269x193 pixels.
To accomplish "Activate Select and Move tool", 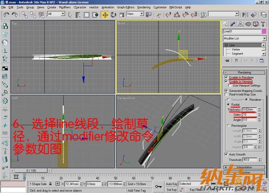I will tap(105, 15).
